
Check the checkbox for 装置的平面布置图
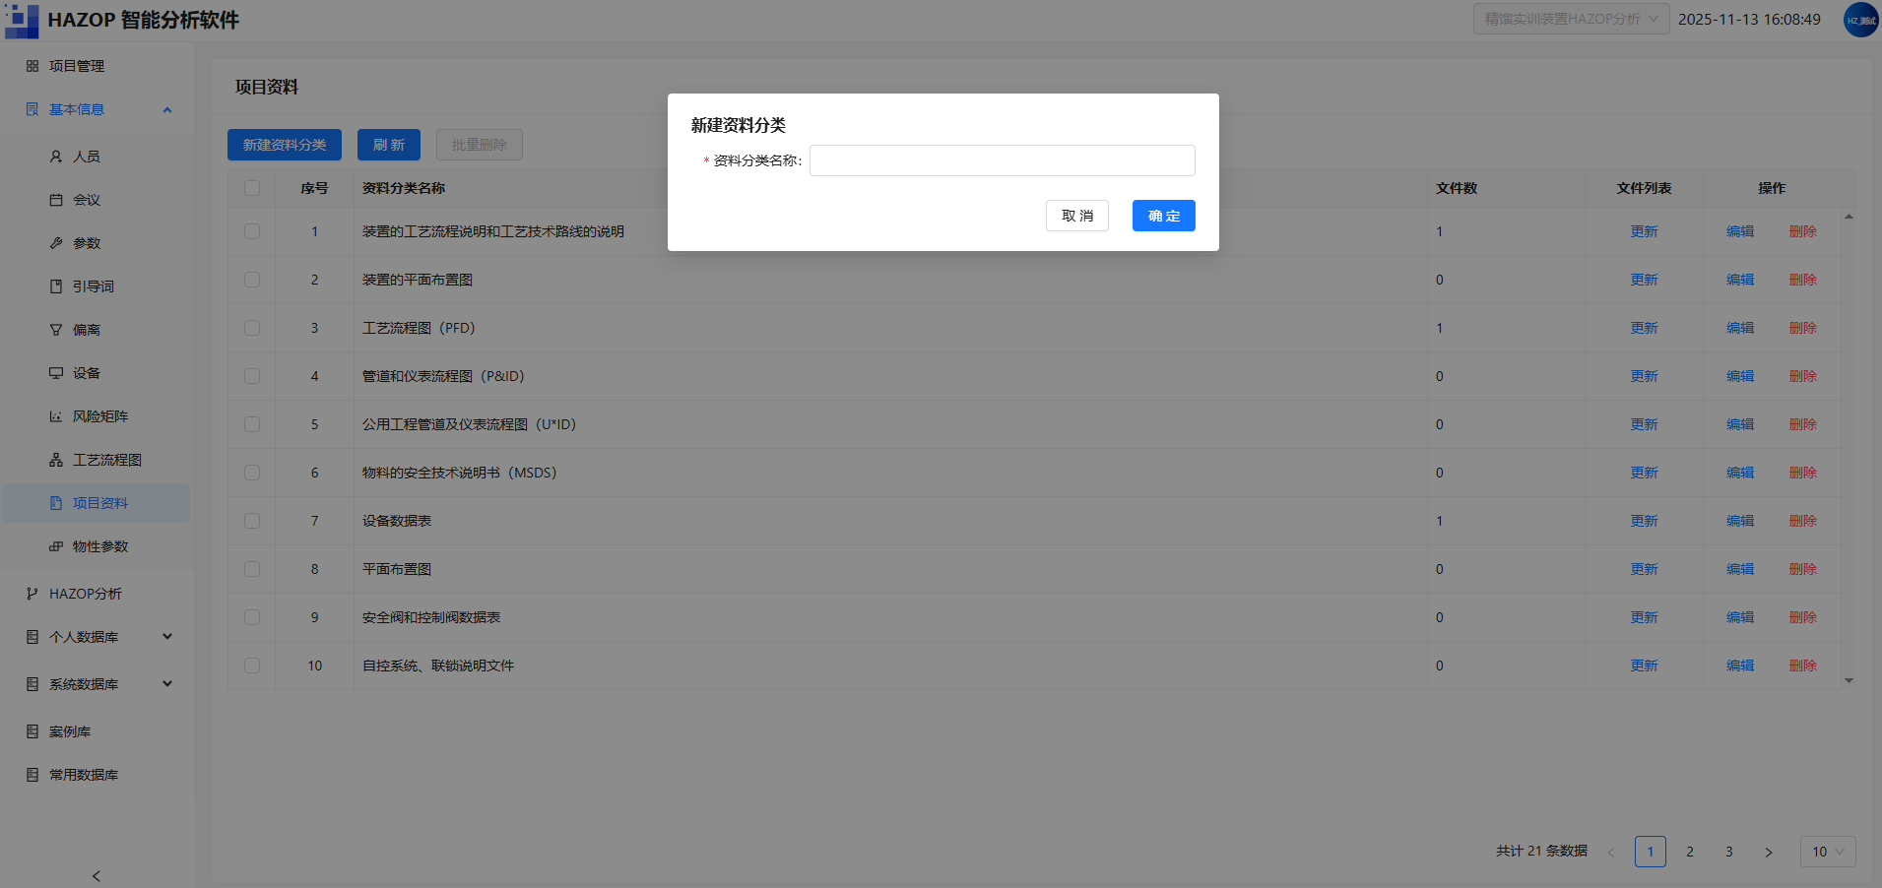252,280
